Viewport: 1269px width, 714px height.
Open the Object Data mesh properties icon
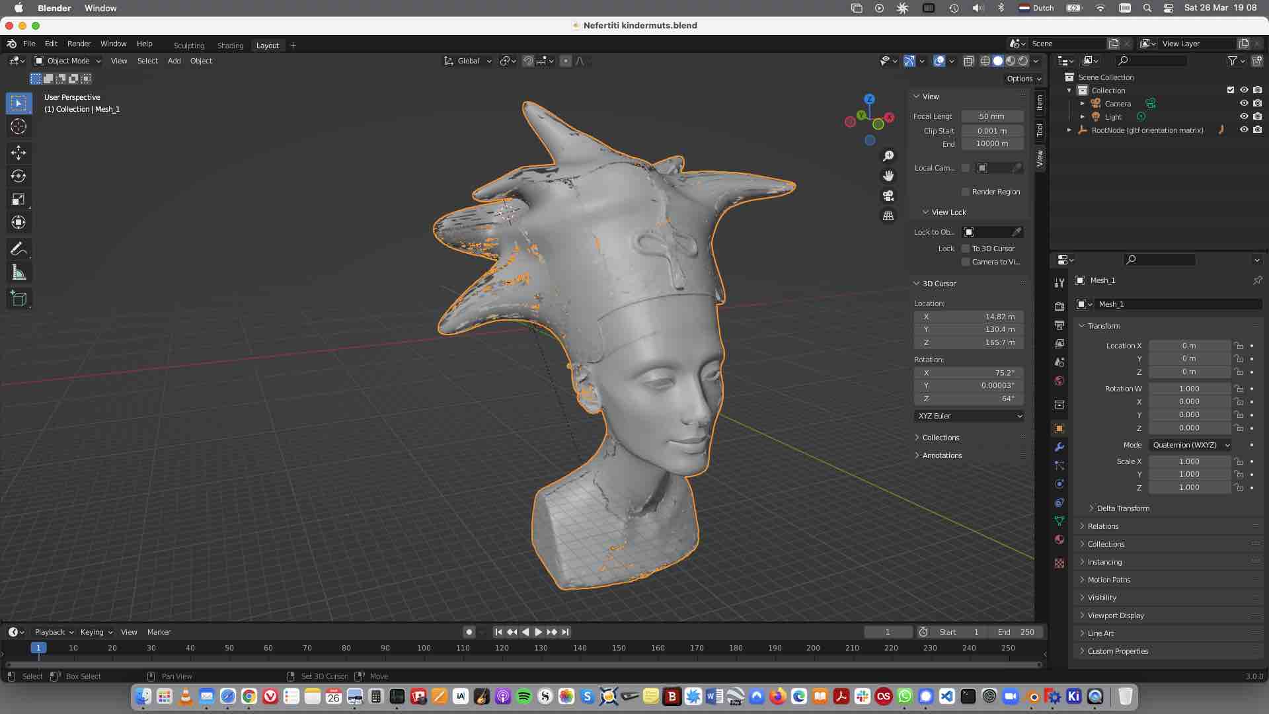click(1059, 521)
